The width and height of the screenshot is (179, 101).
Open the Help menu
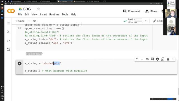[x=74, y=14]
